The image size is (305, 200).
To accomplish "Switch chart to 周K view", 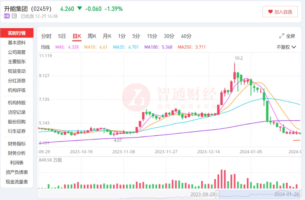I will tap(92, 36).
